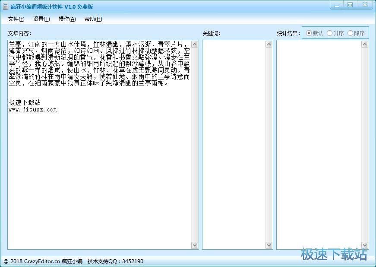Click the www.jisuxz.com text in article

click(33, 110)
